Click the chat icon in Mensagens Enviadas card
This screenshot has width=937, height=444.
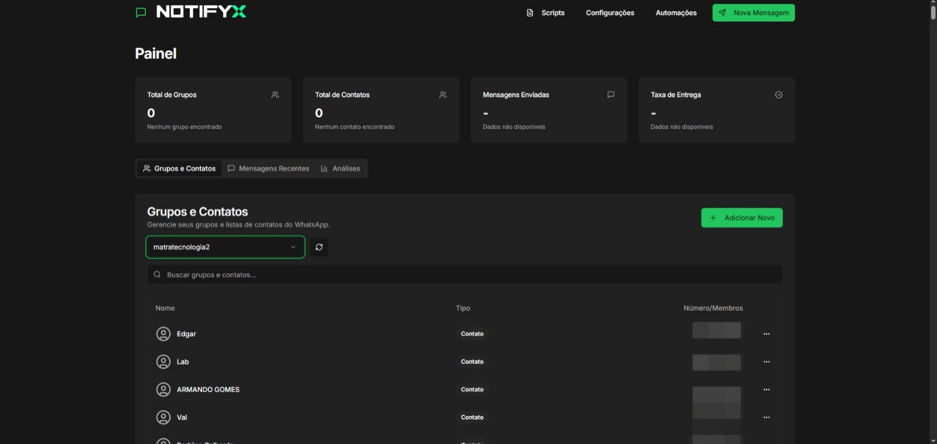pos(611,95)
